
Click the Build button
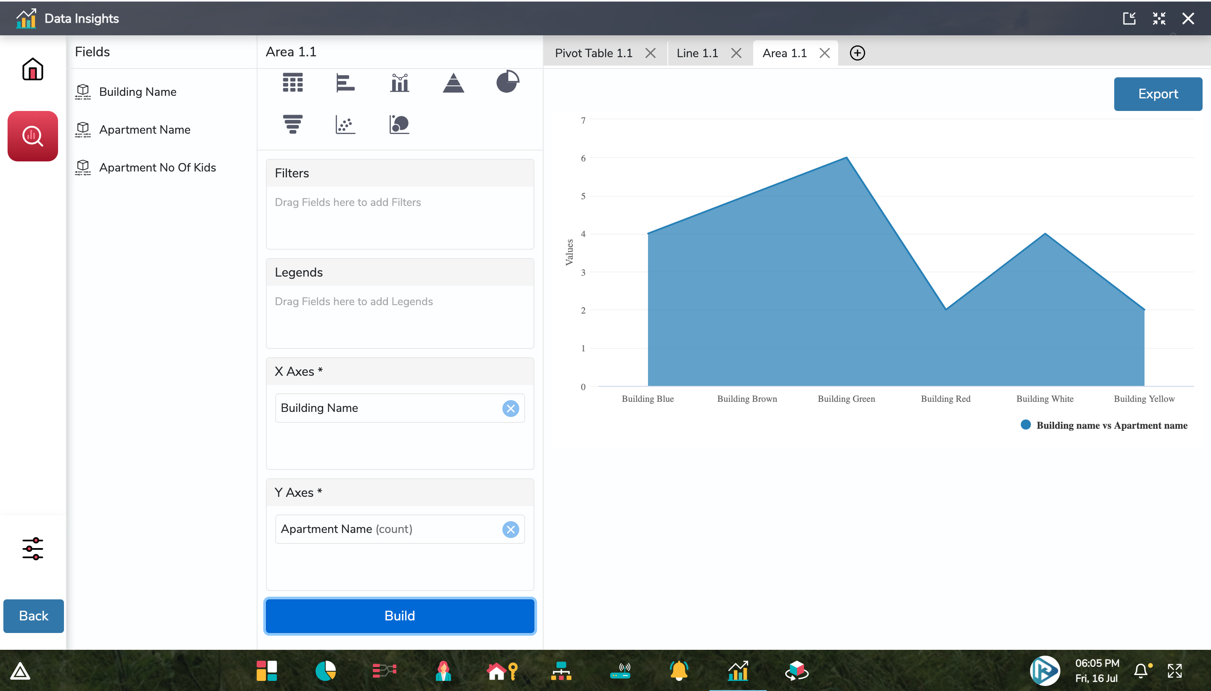(400, 615)
